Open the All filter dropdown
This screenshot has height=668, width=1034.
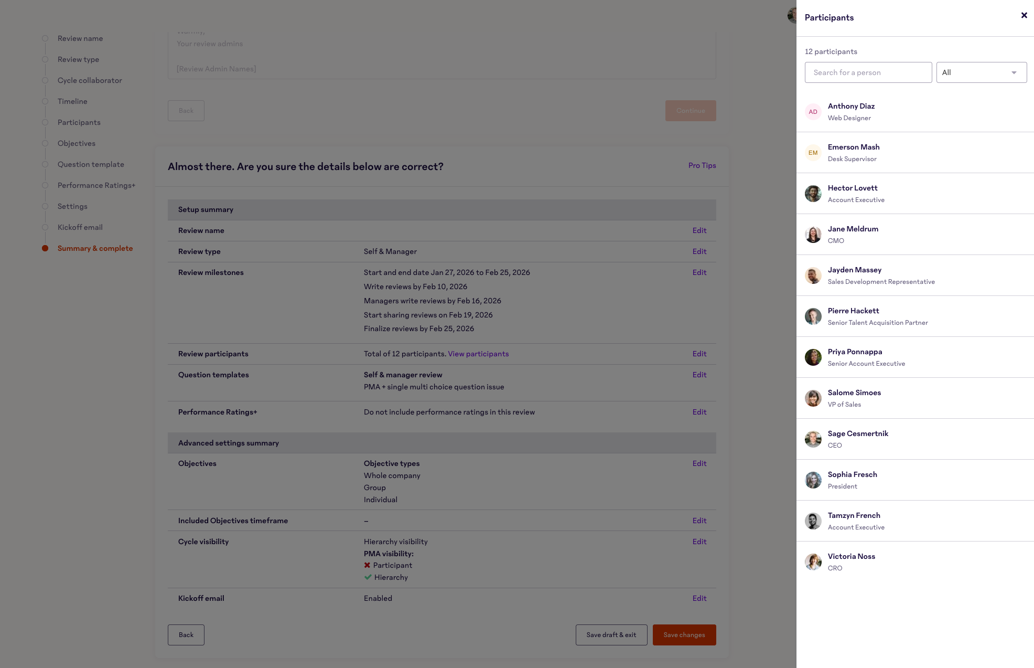click(981, 72)
